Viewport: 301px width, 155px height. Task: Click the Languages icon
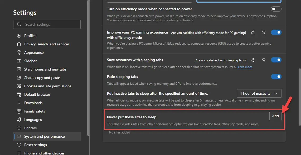(x=19, y=120)
